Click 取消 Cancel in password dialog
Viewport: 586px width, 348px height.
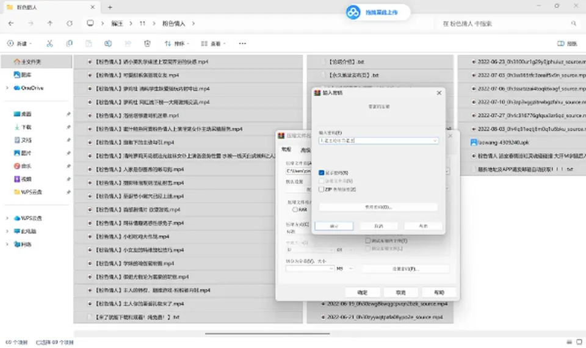pos(378,226)
